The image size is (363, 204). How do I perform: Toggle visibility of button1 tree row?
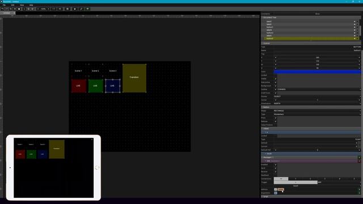tap(354, 27)
